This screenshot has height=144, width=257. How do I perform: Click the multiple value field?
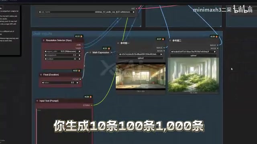pyautogui.click(x=63, y=59)
